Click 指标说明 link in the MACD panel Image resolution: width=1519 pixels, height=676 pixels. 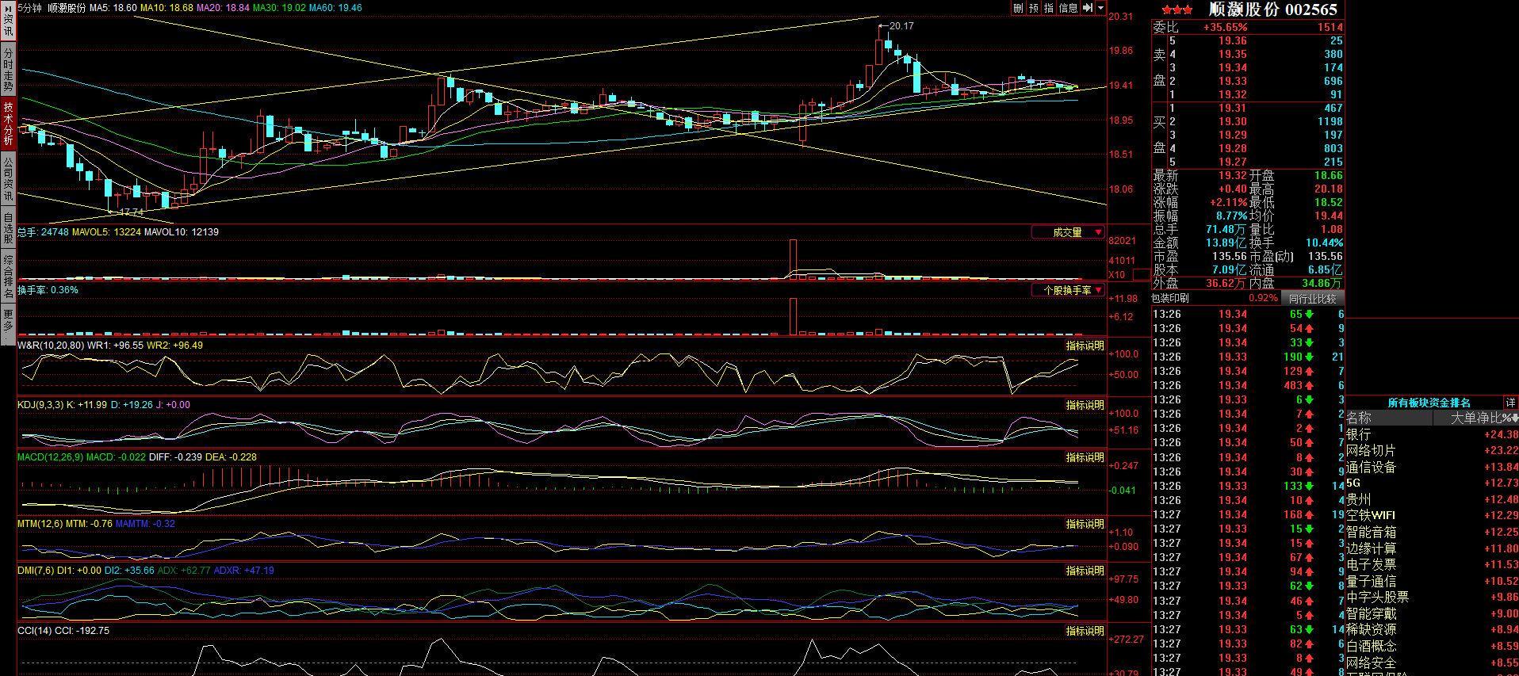(1085, 457)
